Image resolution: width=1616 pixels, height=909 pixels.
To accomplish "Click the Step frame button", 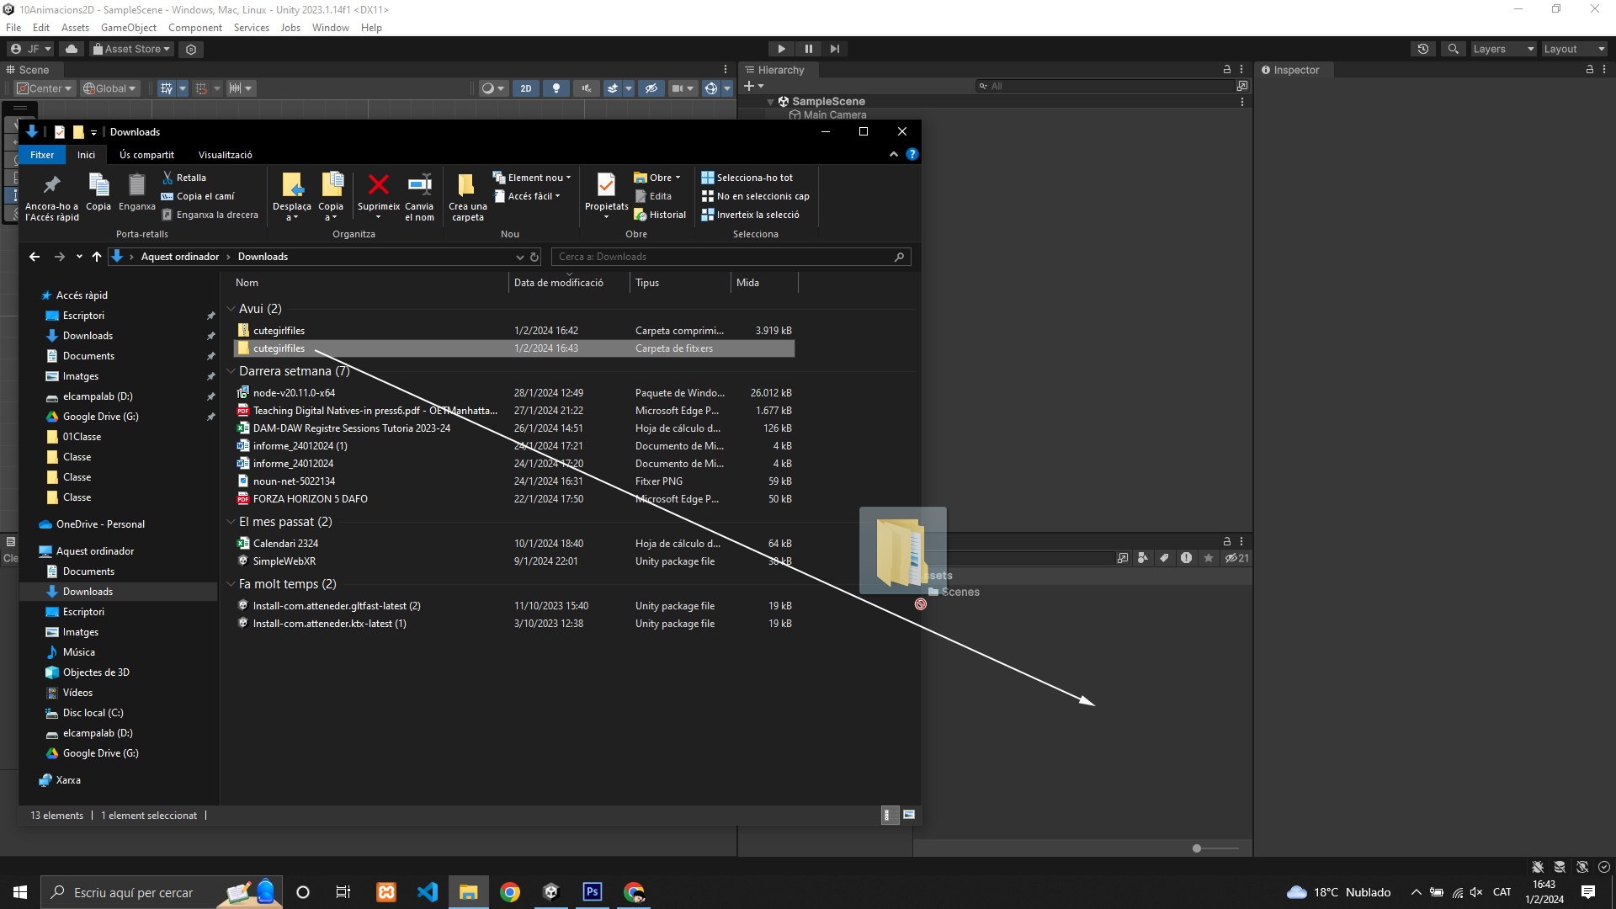I will (x=834, y=49).
